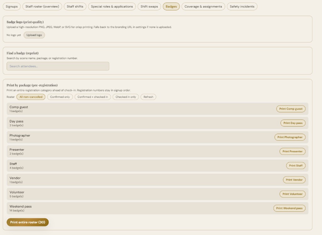Click 'Find a badge (reprint)' heading
322x235 pixels.
(x=23, y=53)
